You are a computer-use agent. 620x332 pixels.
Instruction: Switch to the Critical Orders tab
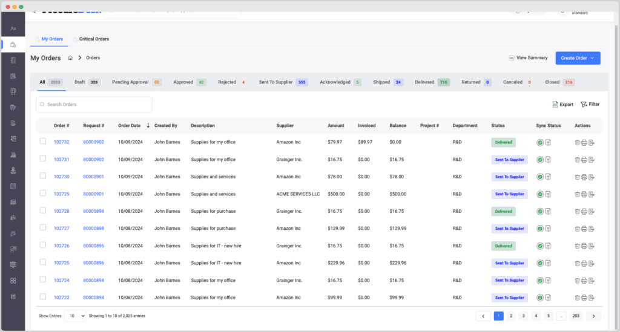point(94,39)
